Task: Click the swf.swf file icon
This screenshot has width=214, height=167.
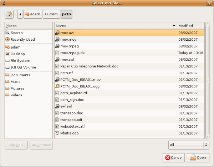Action: [57, 106]
